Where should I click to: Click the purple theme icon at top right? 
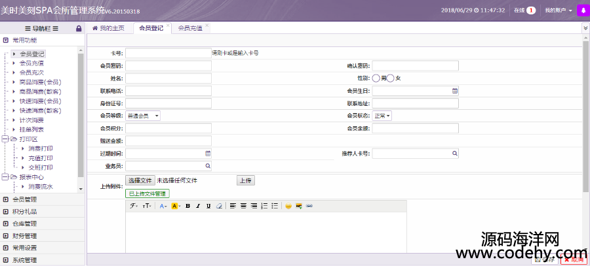pos(581,10)
